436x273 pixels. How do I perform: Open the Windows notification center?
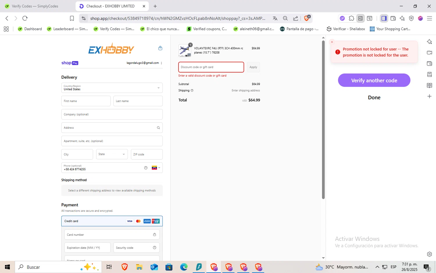[x=427, y=267]
